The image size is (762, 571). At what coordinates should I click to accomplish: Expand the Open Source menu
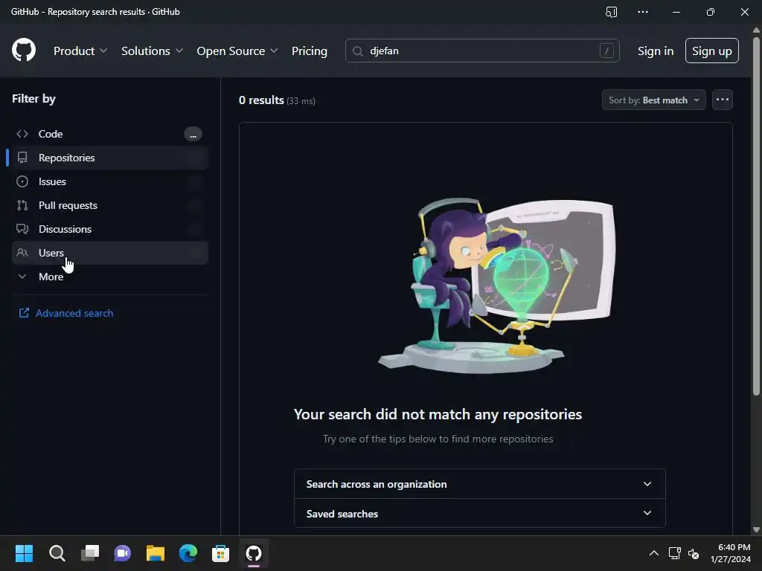pos(237,51)
